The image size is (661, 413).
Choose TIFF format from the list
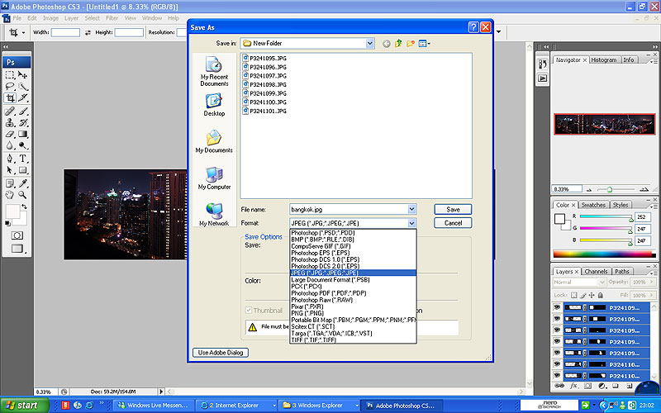tap(353, 339)
